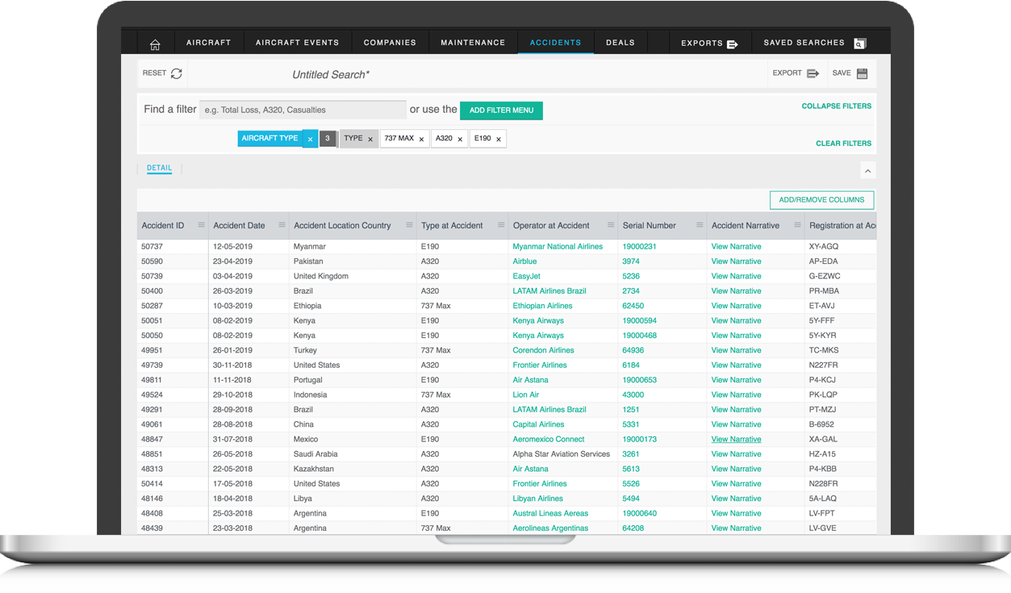Remove the Type filter chip with its X

[370, 140]
